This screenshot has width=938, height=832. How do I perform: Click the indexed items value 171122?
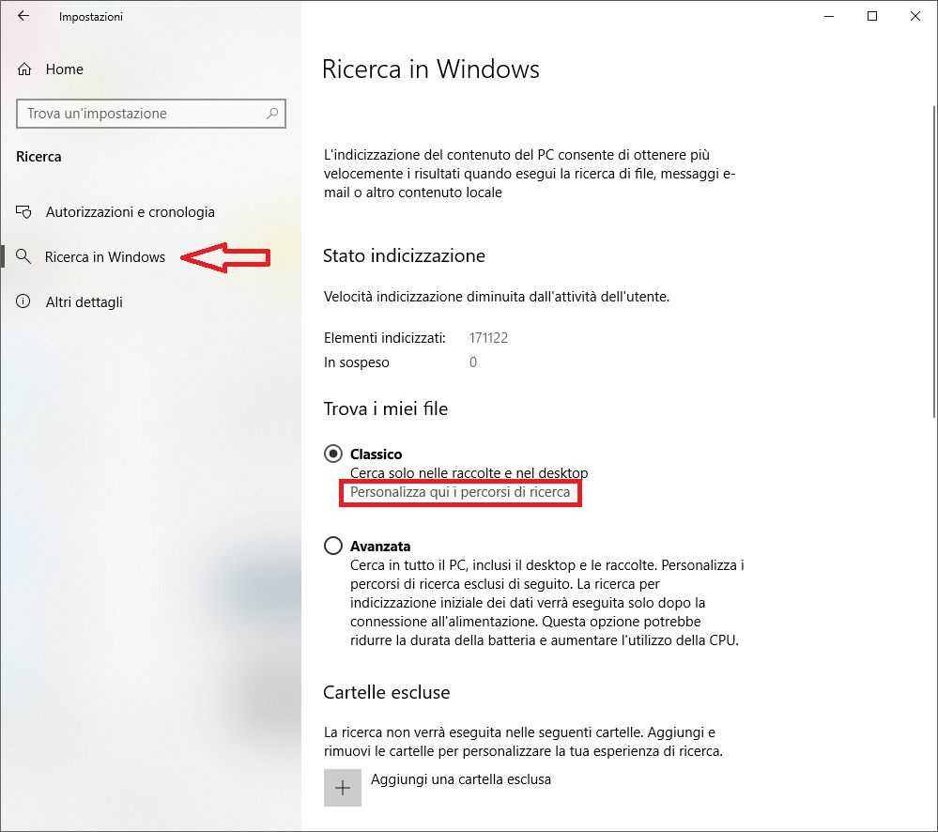tap(489, 338)
